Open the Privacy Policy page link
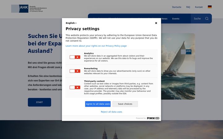The width and height of the screenshot is (223, 139). pos(96,46)
